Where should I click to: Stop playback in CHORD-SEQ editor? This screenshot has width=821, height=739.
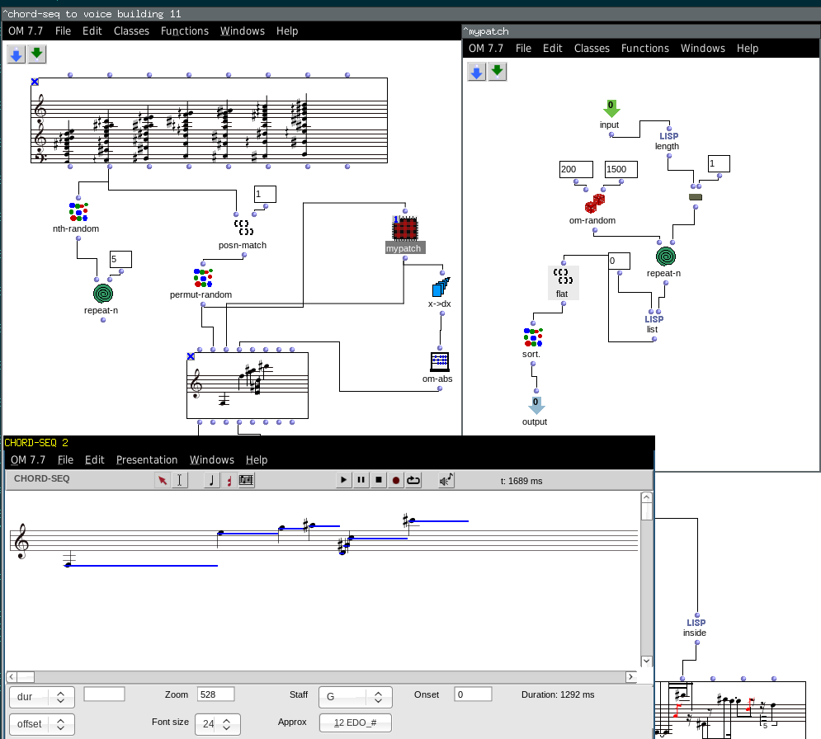(x=379, y=480)
